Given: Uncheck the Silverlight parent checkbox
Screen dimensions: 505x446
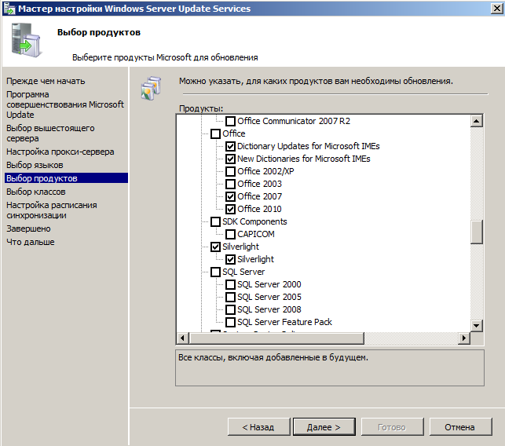Looking at the screenshot, I should tap(215, 247).
